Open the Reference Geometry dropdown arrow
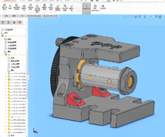 coord(51,13)
